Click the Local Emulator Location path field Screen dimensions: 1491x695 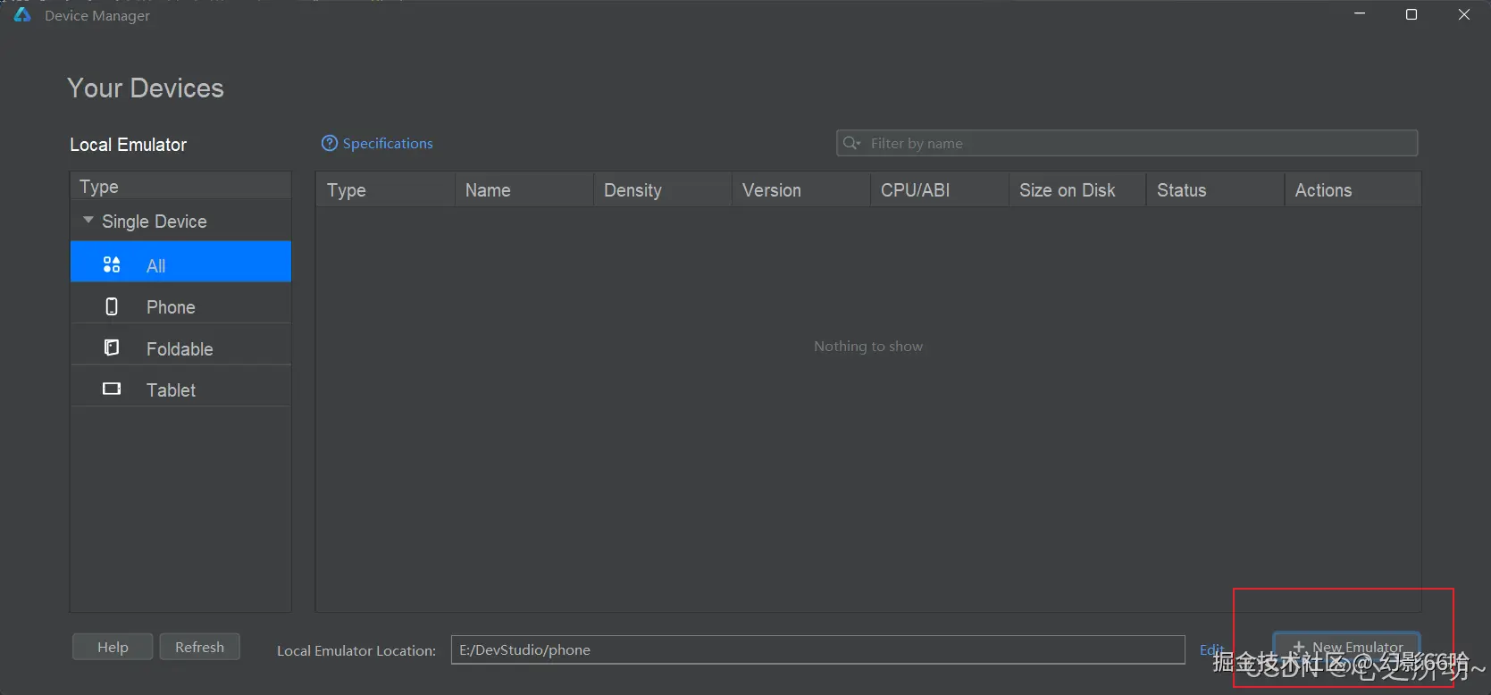817,649
